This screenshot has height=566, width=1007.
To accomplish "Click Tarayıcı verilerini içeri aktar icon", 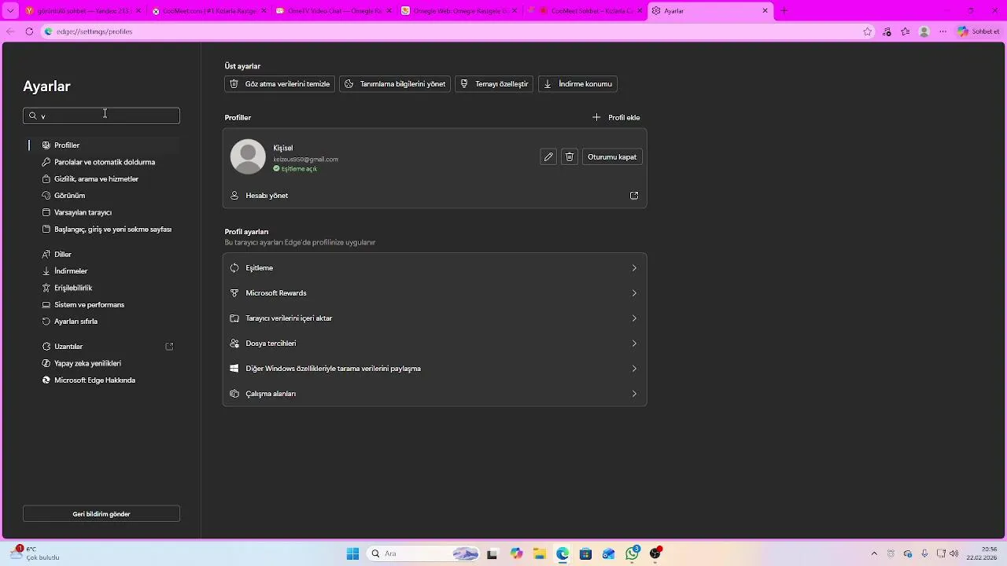I will click(234, 318).
